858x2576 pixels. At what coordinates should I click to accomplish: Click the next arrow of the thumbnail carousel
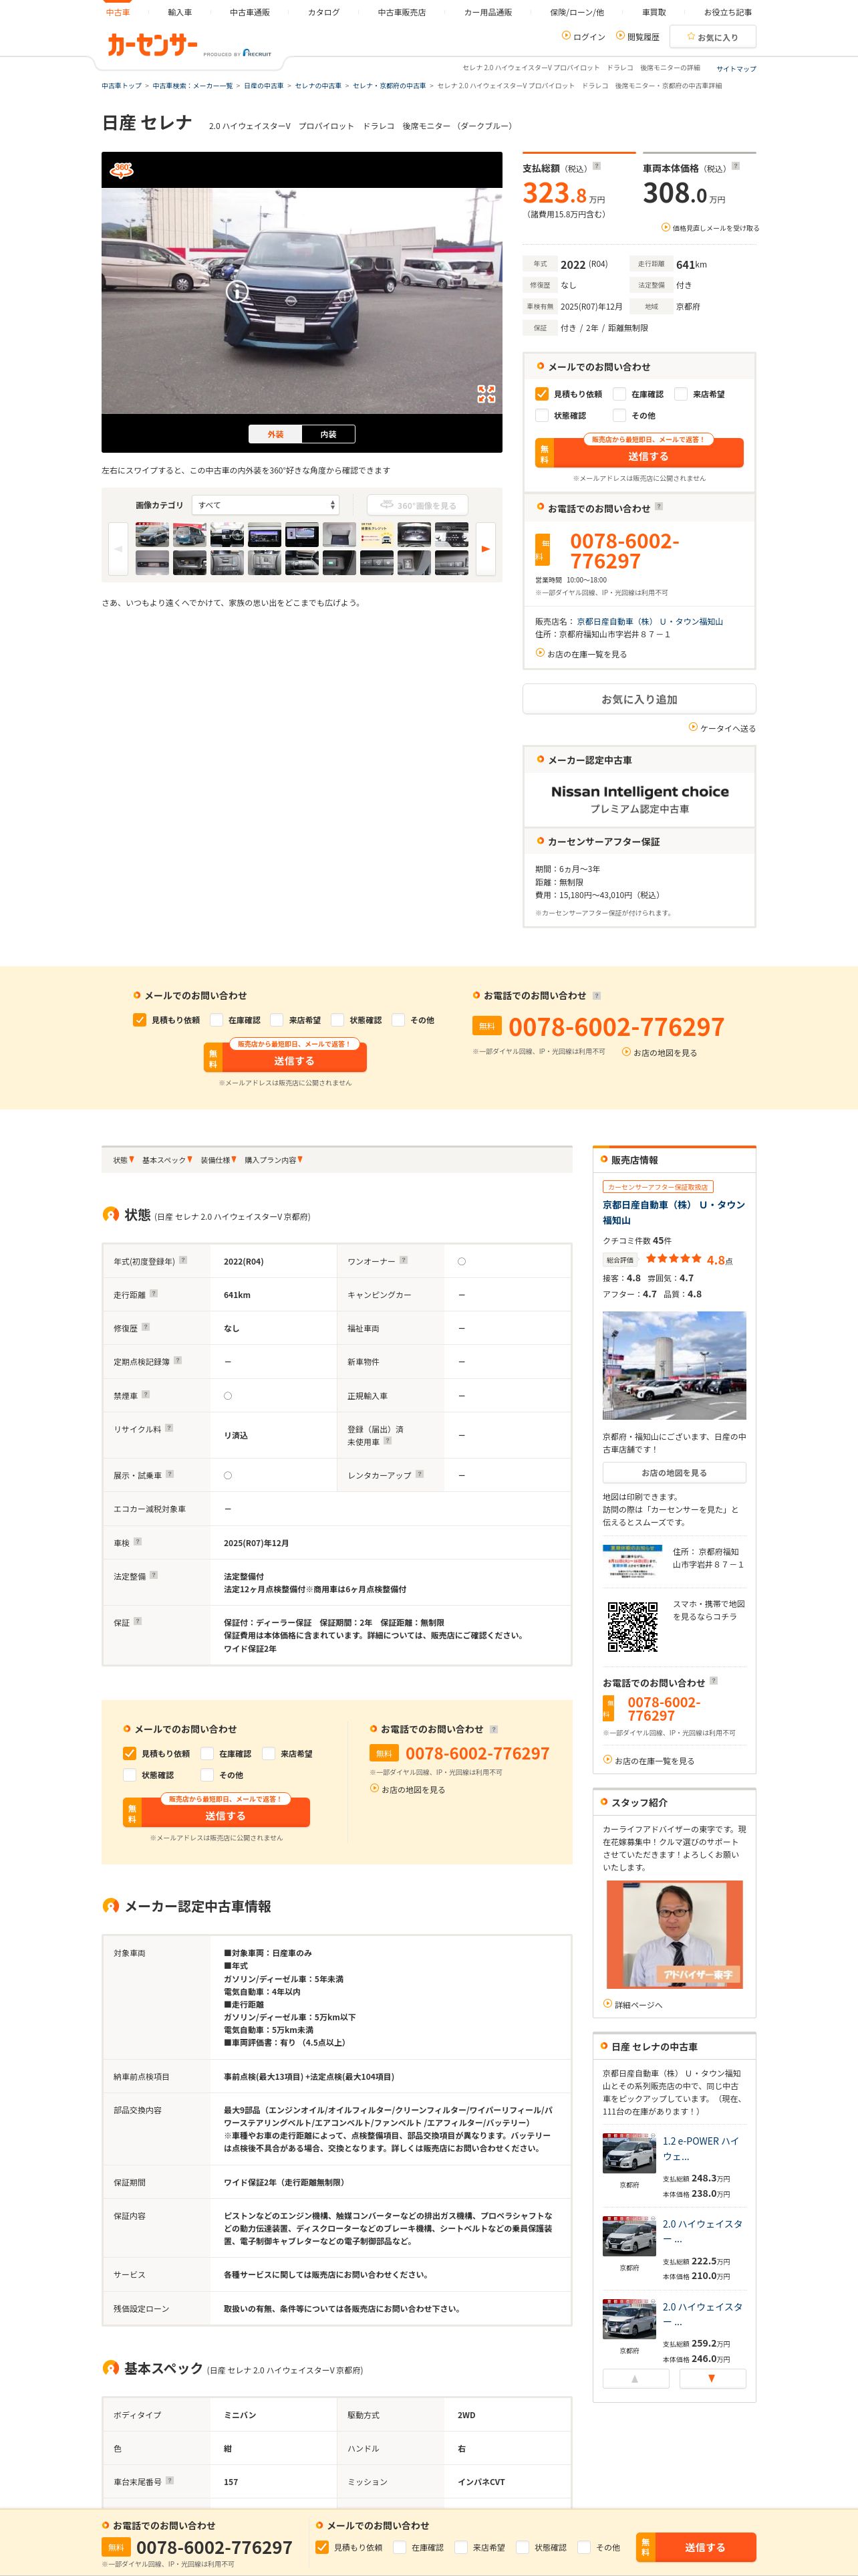(485, 549)
